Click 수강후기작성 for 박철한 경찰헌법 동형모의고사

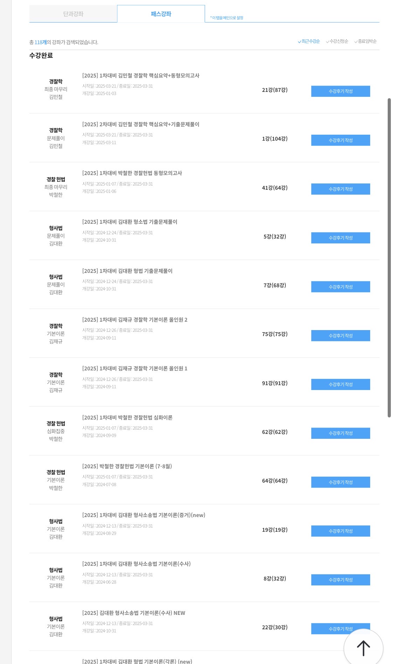pos(340,189)
